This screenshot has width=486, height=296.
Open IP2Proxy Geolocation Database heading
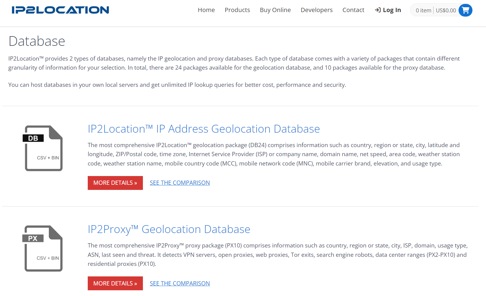coord(169,229)
